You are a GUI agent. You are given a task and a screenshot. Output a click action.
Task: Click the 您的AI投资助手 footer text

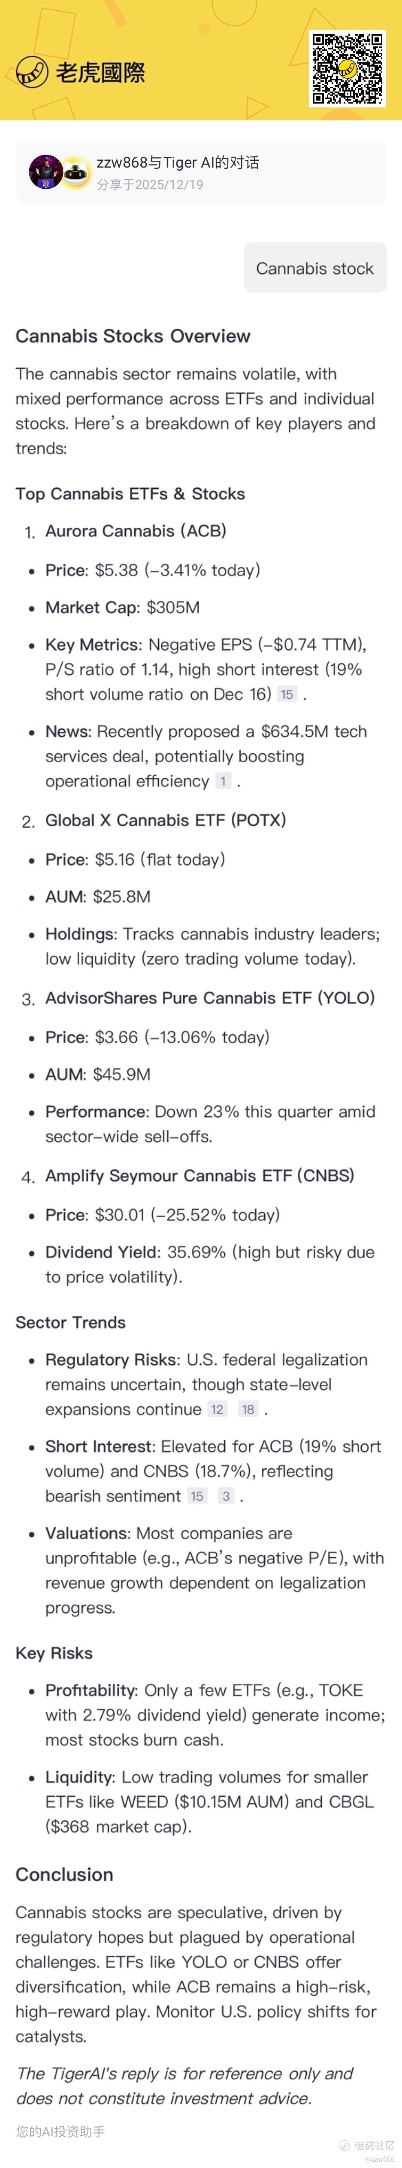(60, 2131)
